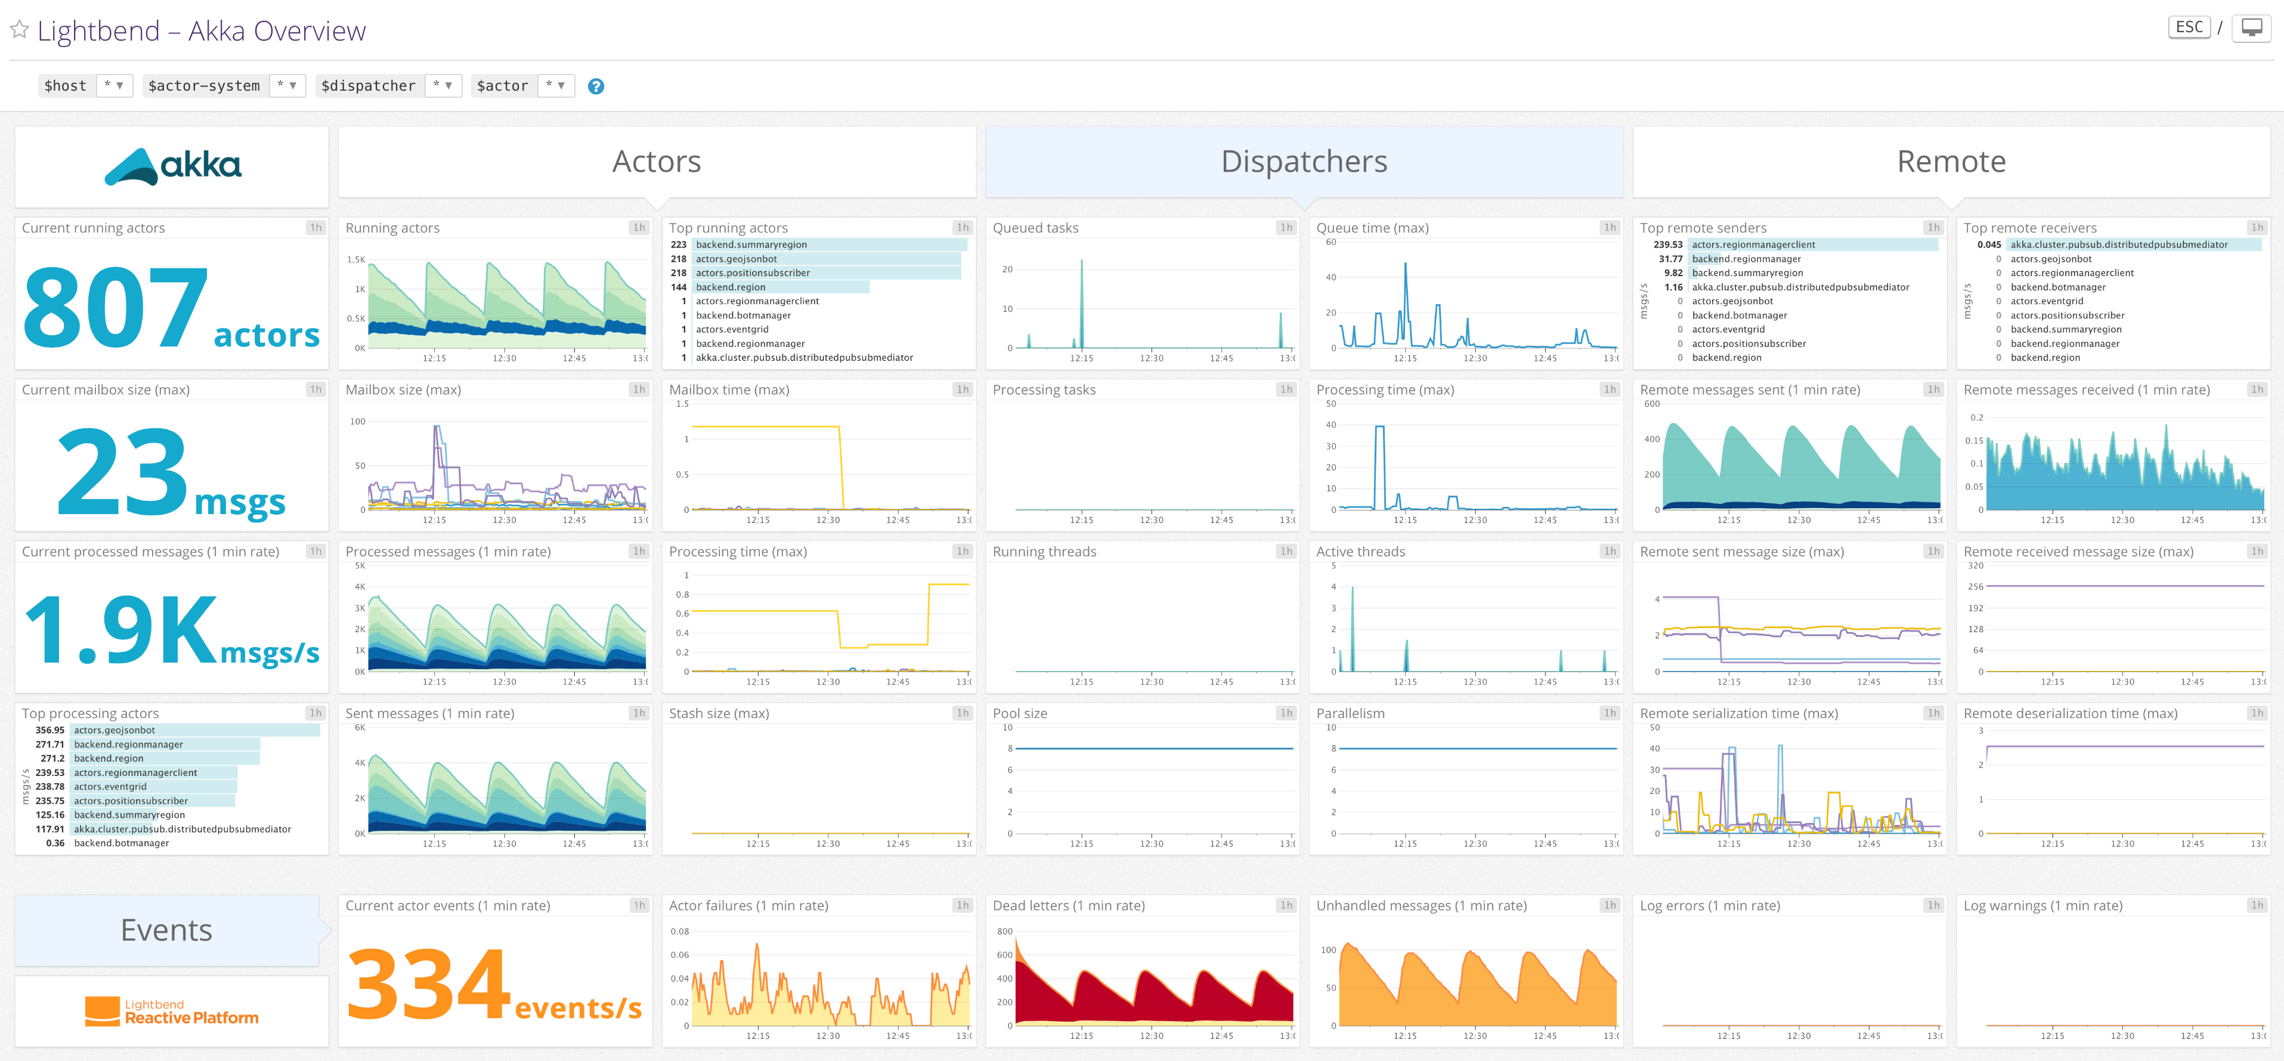
Task: Open the $host variable dropdown
Action: click(115, 85)
